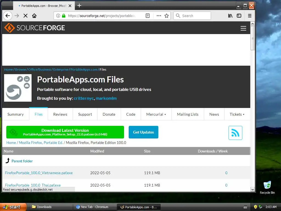Open page actions three-dots menu

[159, 16]
